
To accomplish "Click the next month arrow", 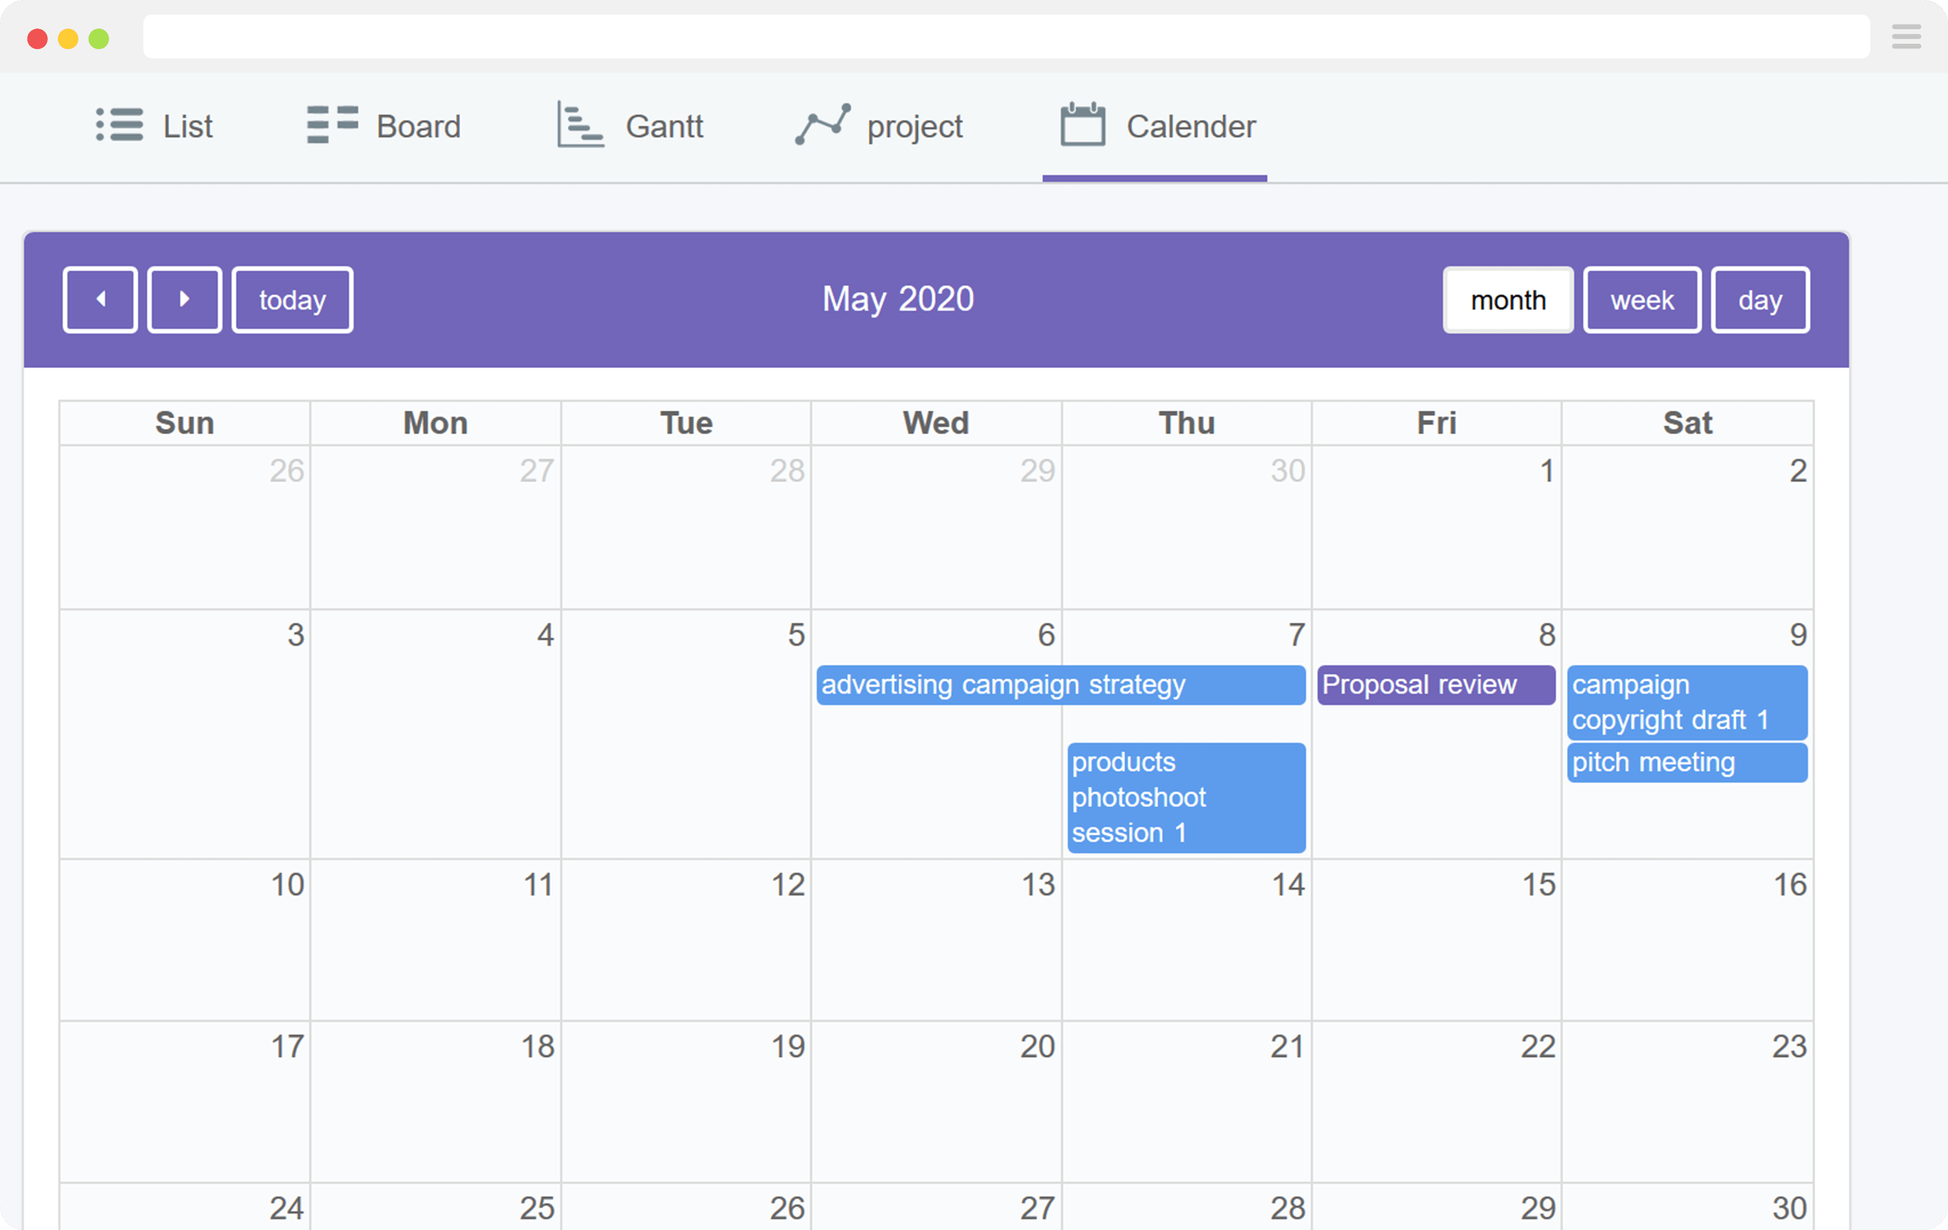I will [184, 299].
